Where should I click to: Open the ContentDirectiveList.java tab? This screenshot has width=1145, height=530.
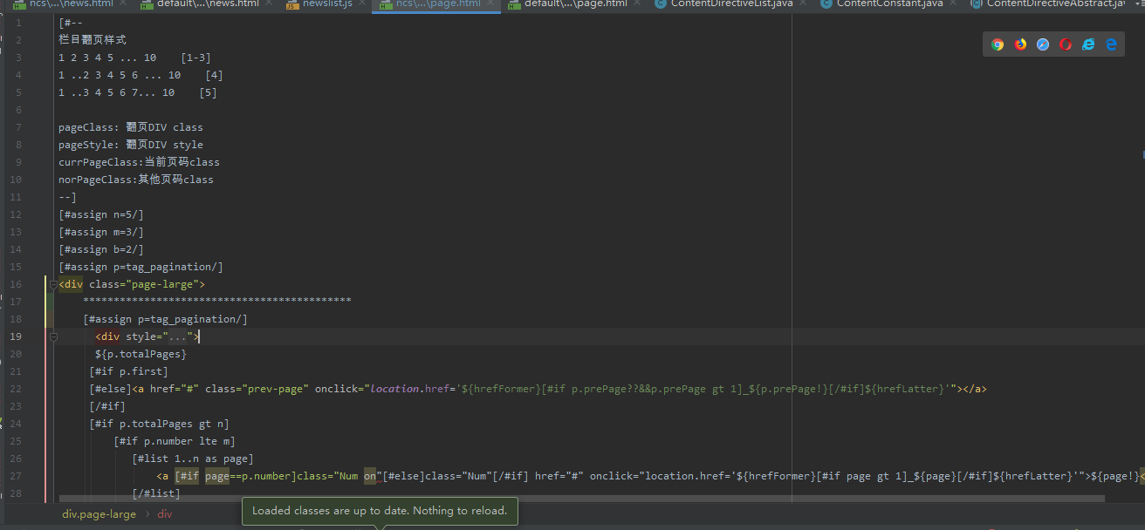point(731,4)
